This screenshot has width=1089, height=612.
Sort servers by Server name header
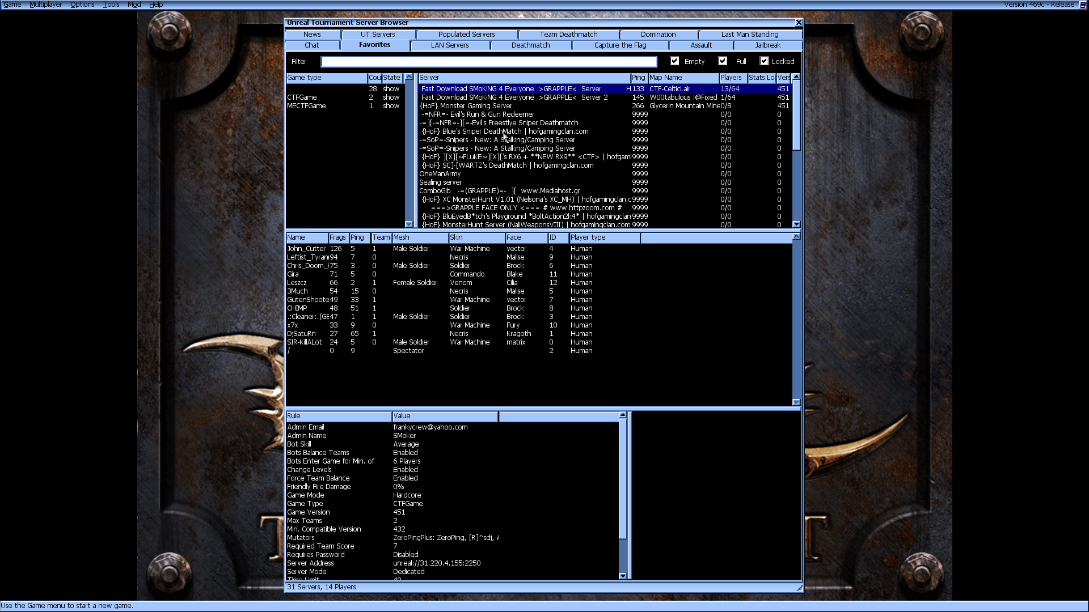click(x=524, y=78)
